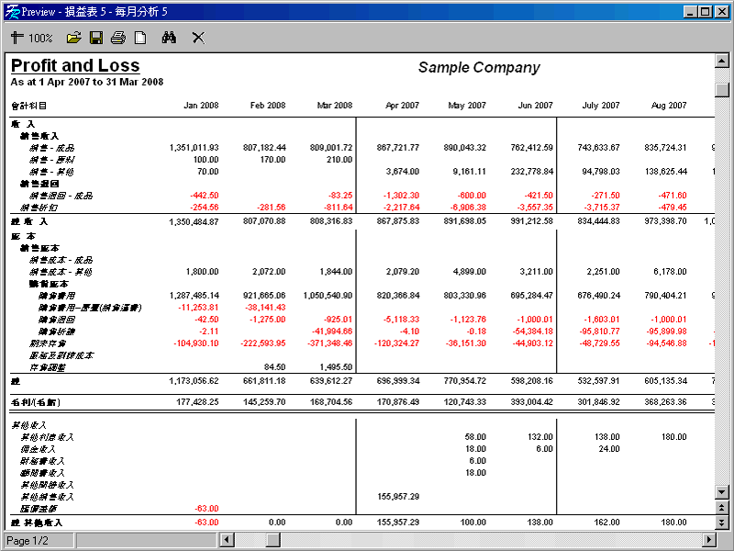Print the Profit and Loss report
The width and height of the screenshot is (734, 551).
pos(118,38)
